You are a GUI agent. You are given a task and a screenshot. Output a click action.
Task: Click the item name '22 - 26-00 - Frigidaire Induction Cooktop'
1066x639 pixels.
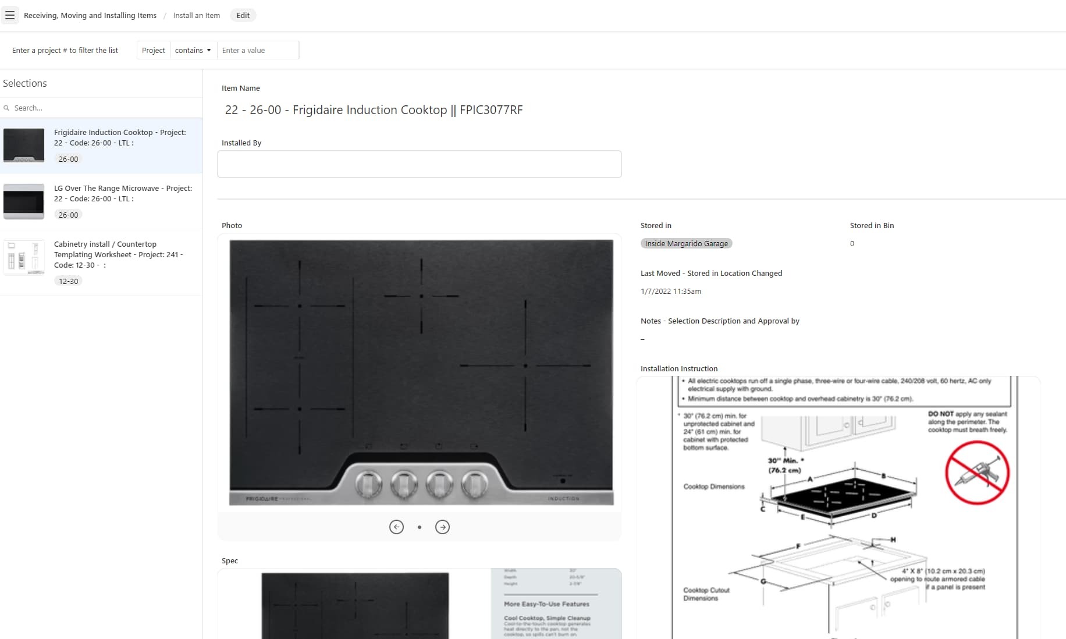click(374, 110)
